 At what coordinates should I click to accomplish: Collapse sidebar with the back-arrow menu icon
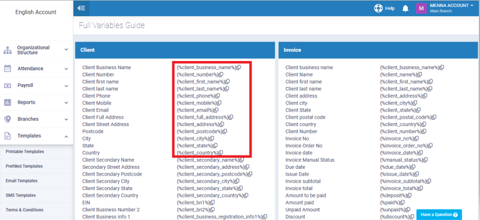click(x=81, y=8)
